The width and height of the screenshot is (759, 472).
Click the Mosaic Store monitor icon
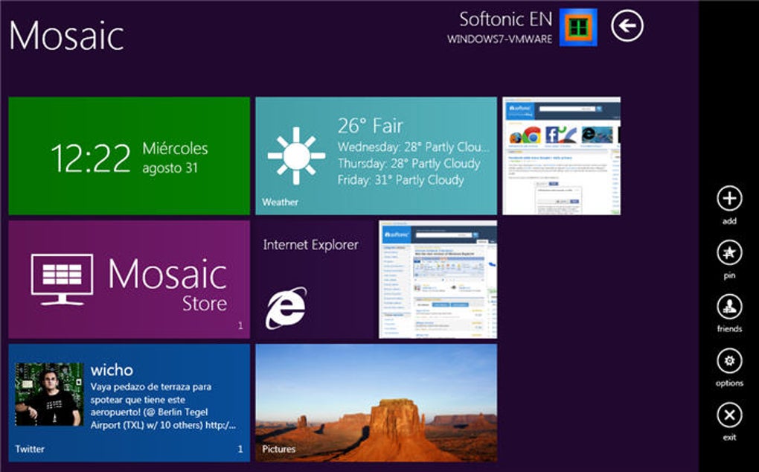coord(62,279)
